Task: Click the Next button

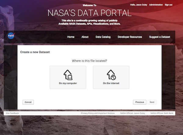Action: click(152, 102)
